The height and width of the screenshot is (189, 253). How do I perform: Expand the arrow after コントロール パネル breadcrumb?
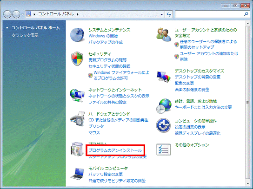[x=78, y=14]
